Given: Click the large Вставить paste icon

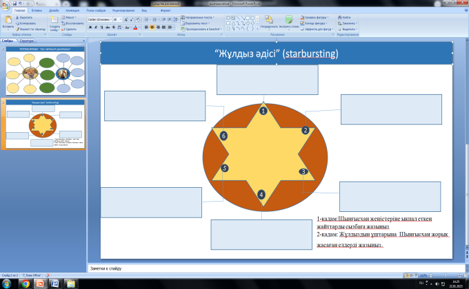Looking at the screenshot, I should 8,21.
